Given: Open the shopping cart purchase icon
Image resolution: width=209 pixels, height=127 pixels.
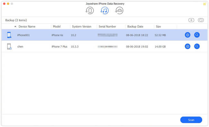Looking at the screenshot, I should [x=204, y=4].
